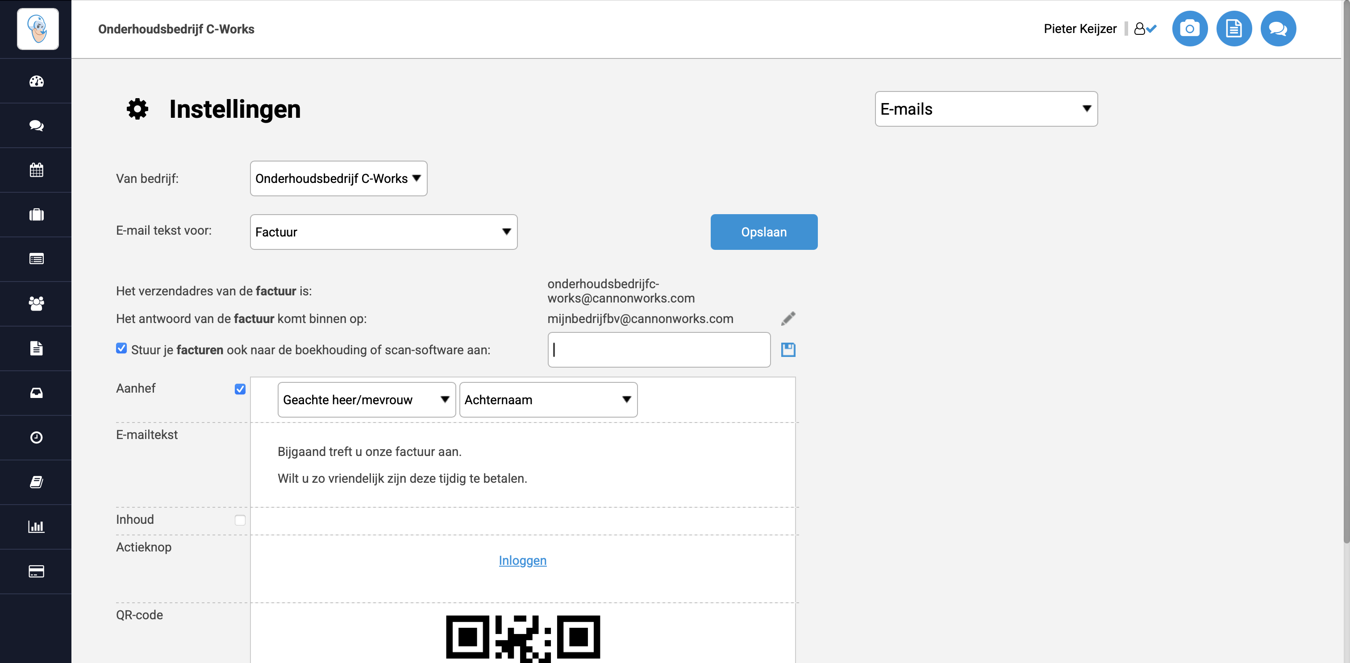Click the Inloggen link

tap(522, 560)
